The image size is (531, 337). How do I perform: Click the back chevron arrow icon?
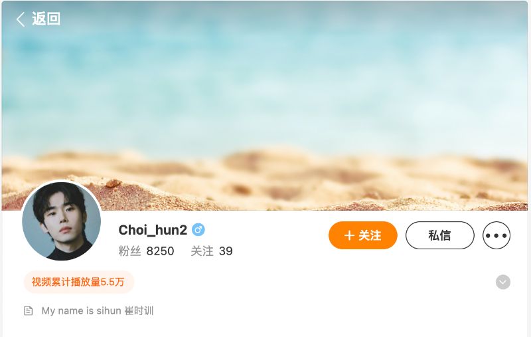point(21,19)
